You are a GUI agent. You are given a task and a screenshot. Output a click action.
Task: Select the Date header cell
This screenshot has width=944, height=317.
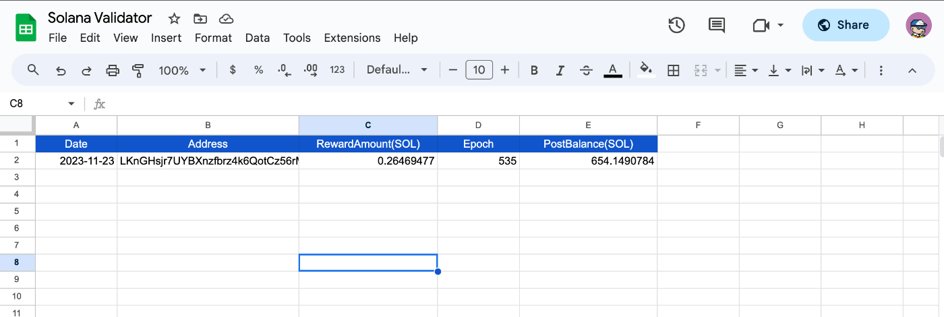(76, 144)
